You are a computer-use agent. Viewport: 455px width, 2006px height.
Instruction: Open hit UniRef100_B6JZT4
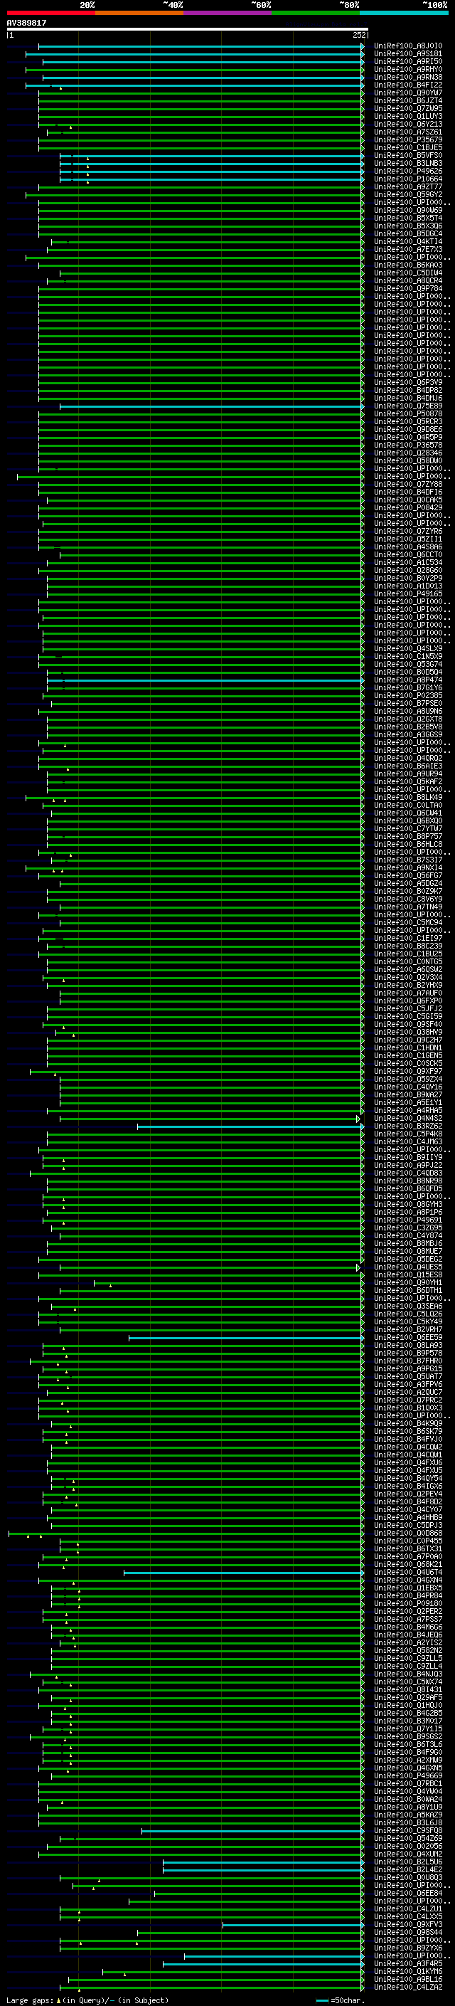tap(408, 100)
